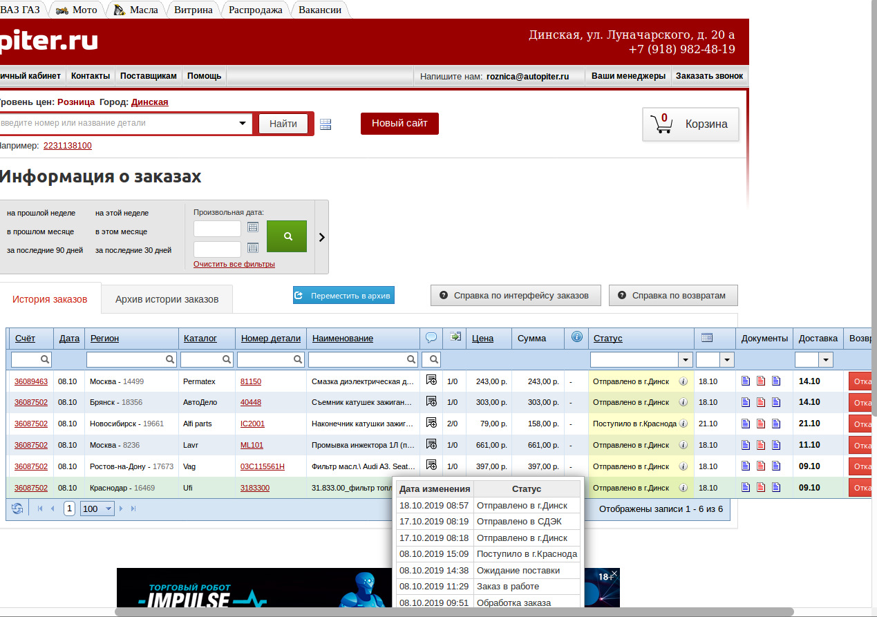The width and height of the screenshot is (877, 617).
Task: Click Переместить в архив button
Action: pos(343,296)
